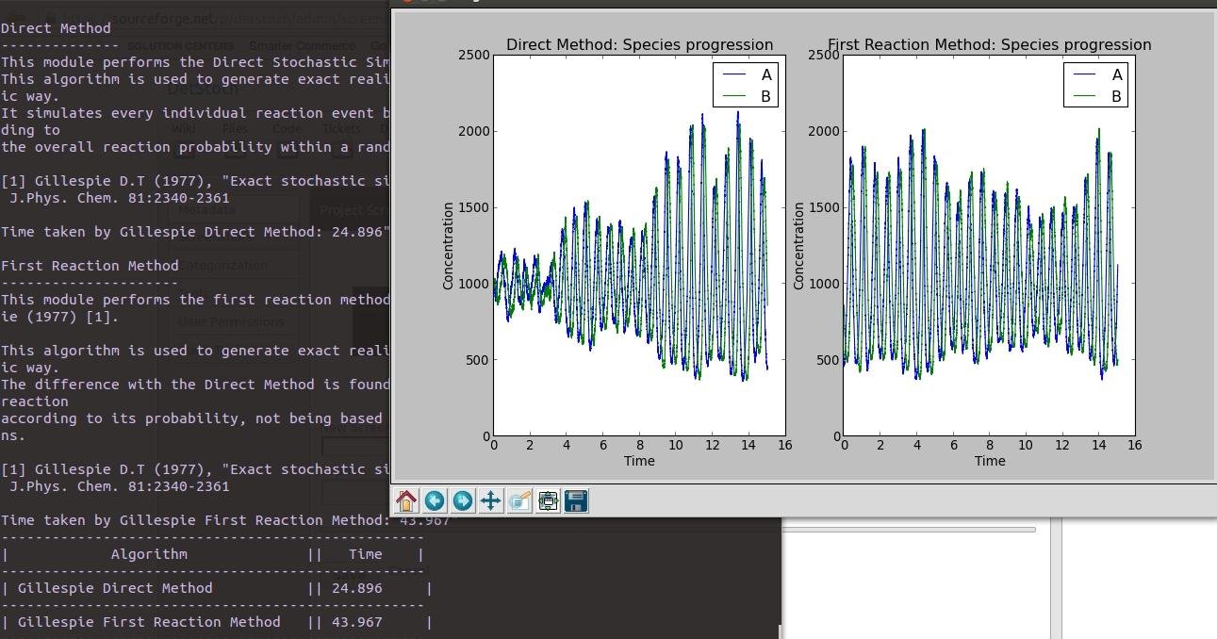Go back to the previous plot view
The width and height of the screenshot is (1217, 639).
[x=435, y=500]
